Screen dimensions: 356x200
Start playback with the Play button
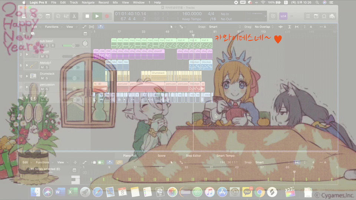pos(97,16)
